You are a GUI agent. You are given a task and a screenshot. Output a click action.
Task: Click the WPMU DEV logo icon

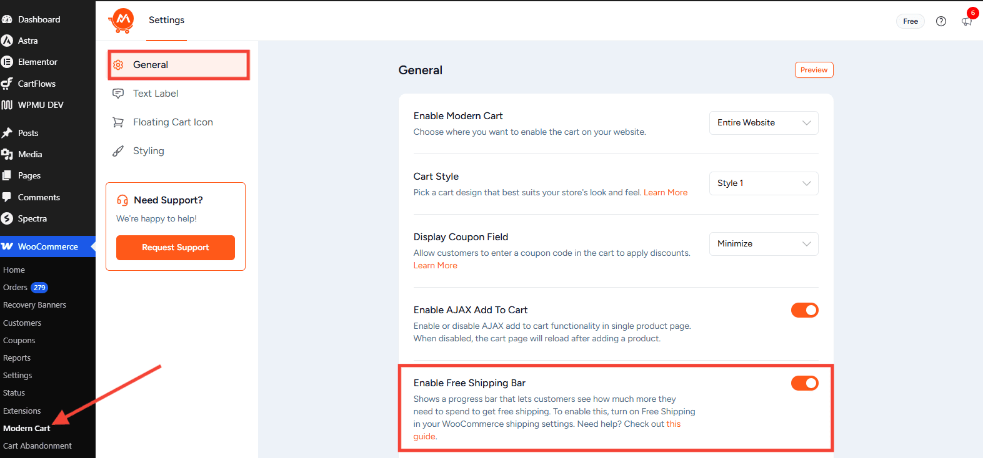[7, 105]
